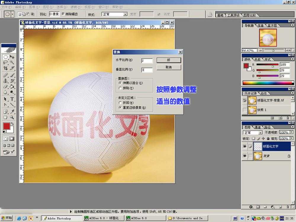Select the Path Selection arrow tool

click(x=6, y=99)
